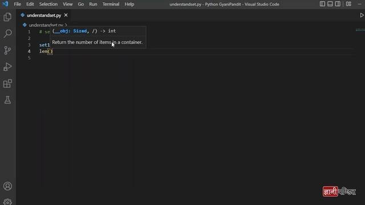Select the understandset.py editor tab

tap(44, 15)
